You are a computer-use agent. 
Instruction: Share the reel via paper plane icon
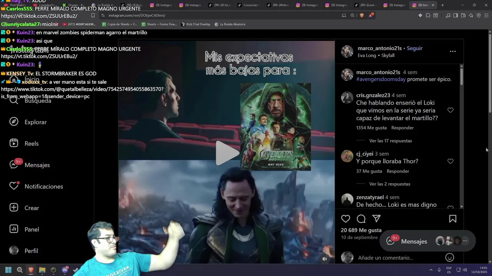pyautogui.click(x=376, y=219)
